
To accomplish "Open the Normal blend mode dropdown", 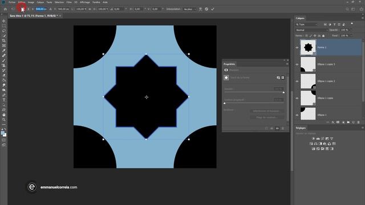I will tap(312, 30).
